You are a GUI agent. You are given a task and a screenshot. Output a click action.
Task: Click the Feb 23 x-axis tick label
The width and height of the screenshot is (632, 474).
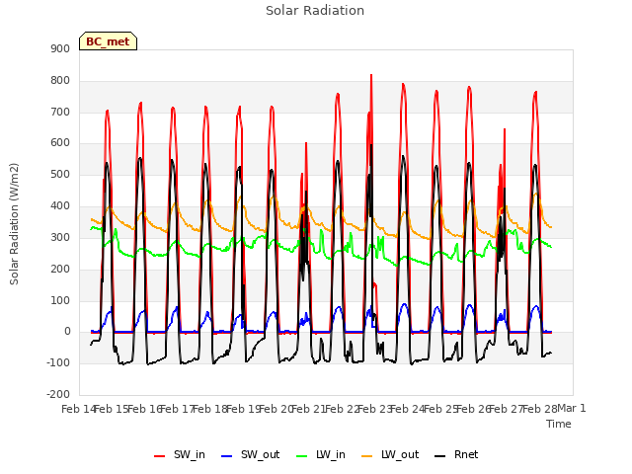[375, 409]
